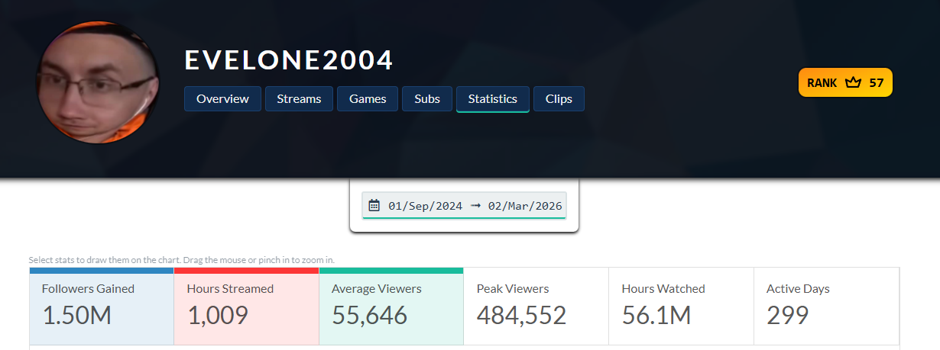The width and height of the screenshot is (940, 350).
Task: Toggle the Hours Streamed stat card
Action: click(246, 307)
